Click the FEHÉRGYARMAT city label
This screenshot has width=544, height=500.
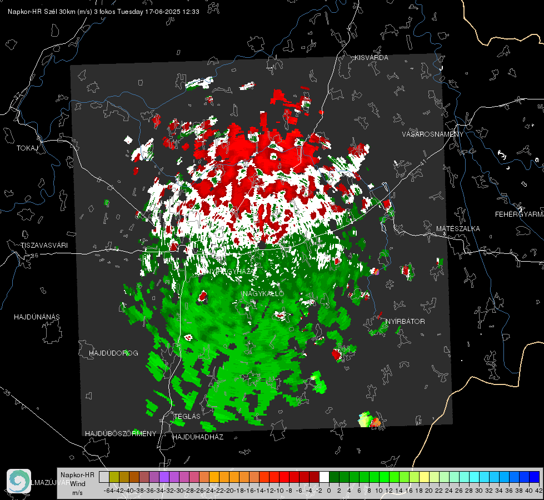tap(520, 214)
